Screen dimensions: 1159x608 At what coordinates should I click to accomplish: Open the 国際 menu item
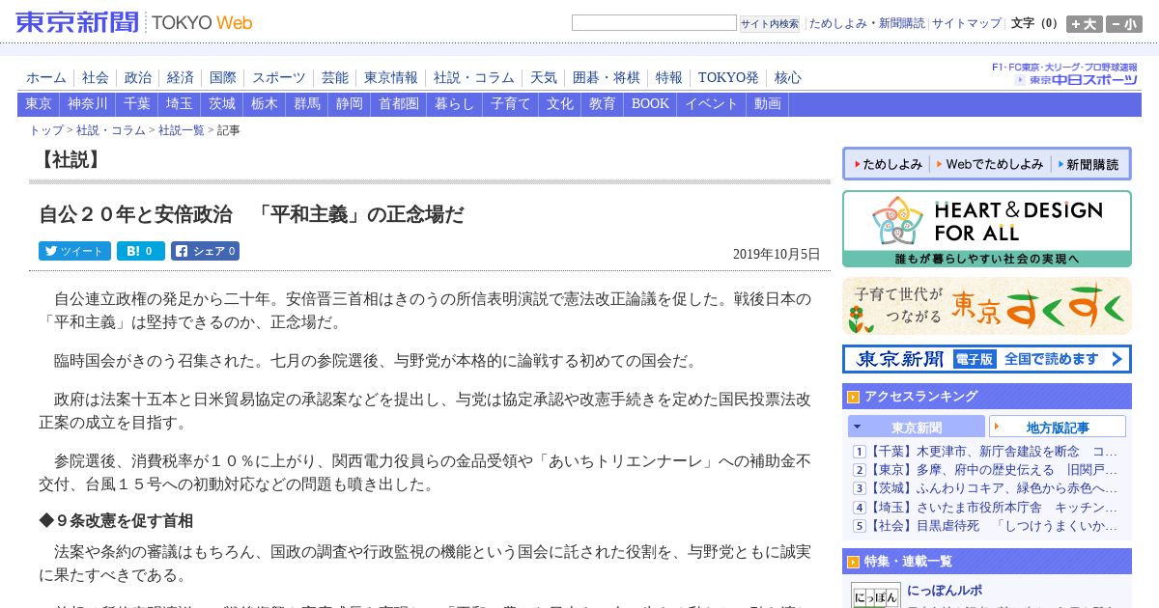click(223, 77)
